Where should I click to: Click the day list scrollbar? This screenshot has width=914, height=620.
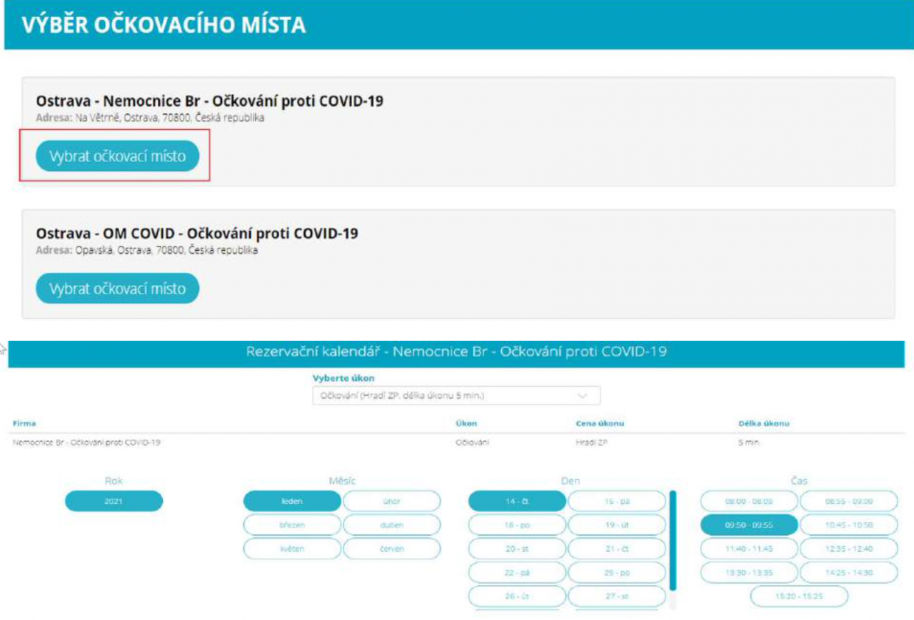[x=673, y=540]
